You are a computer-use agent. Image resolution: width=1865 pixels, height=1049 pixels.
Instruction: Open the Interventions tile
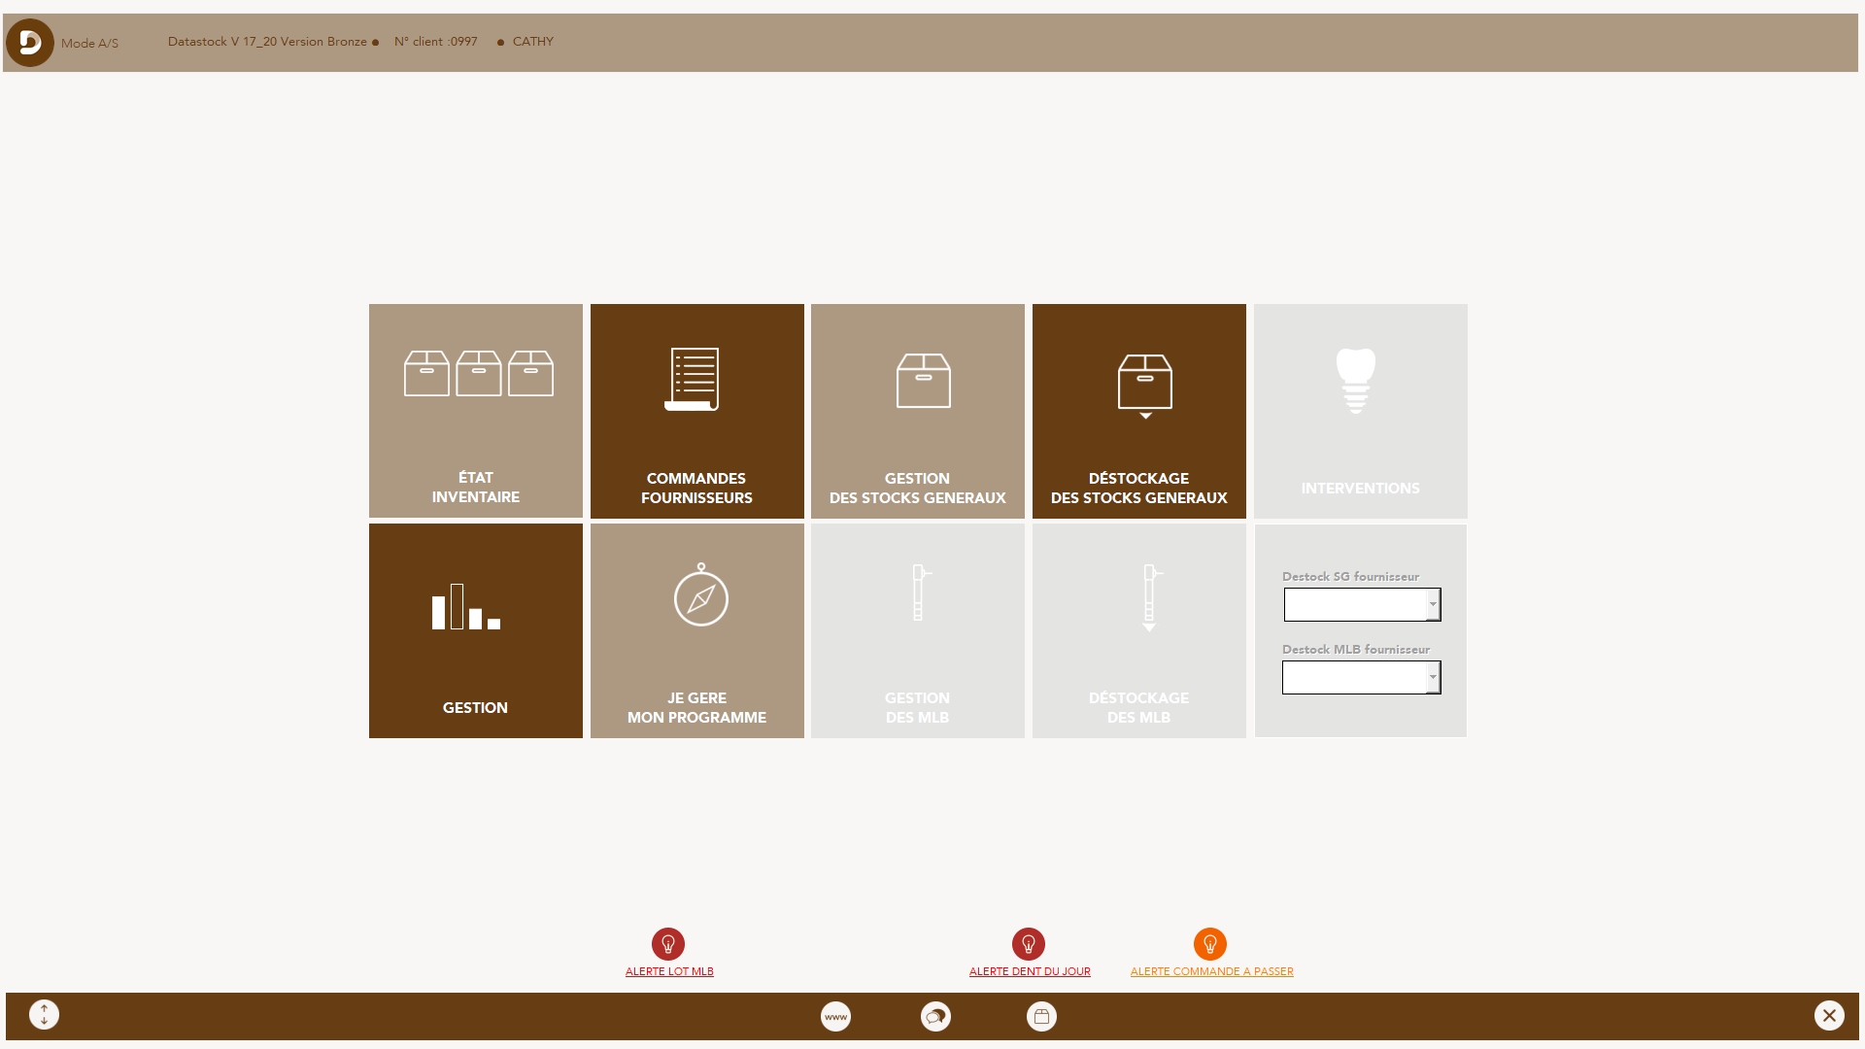(1361, 411)
